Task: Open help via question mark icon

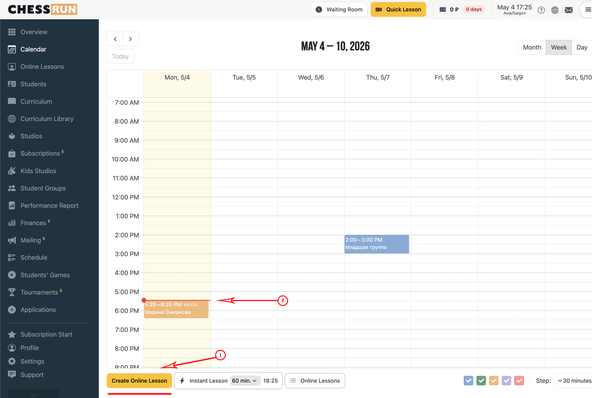Action: (x=541, y=10)
